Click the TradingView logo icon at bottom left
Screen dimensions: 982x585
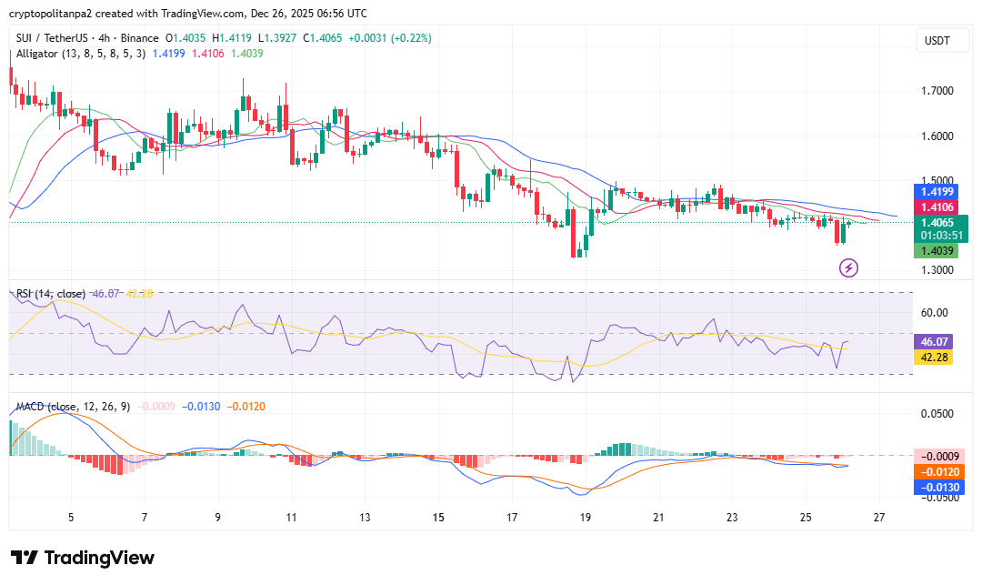pyautogui.click(x=24, y=558)
